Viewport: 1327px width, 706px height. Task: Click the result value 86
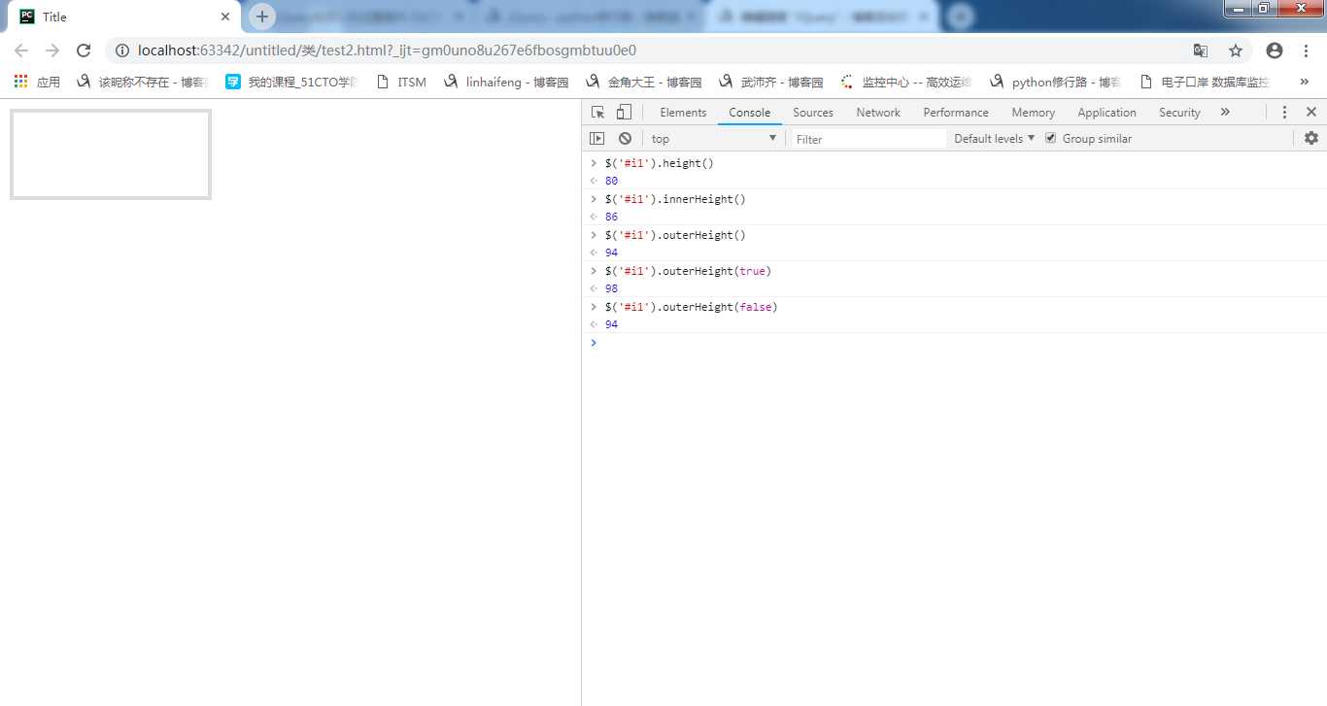coord(611,217)
